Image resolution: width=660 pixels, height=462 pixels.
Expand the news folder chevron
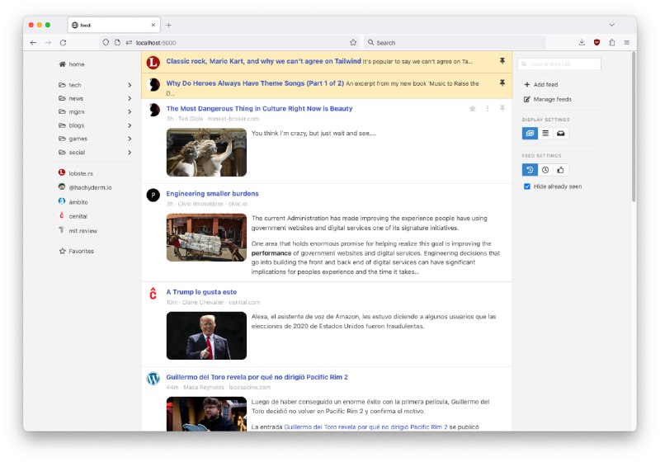tap(130, 98)
